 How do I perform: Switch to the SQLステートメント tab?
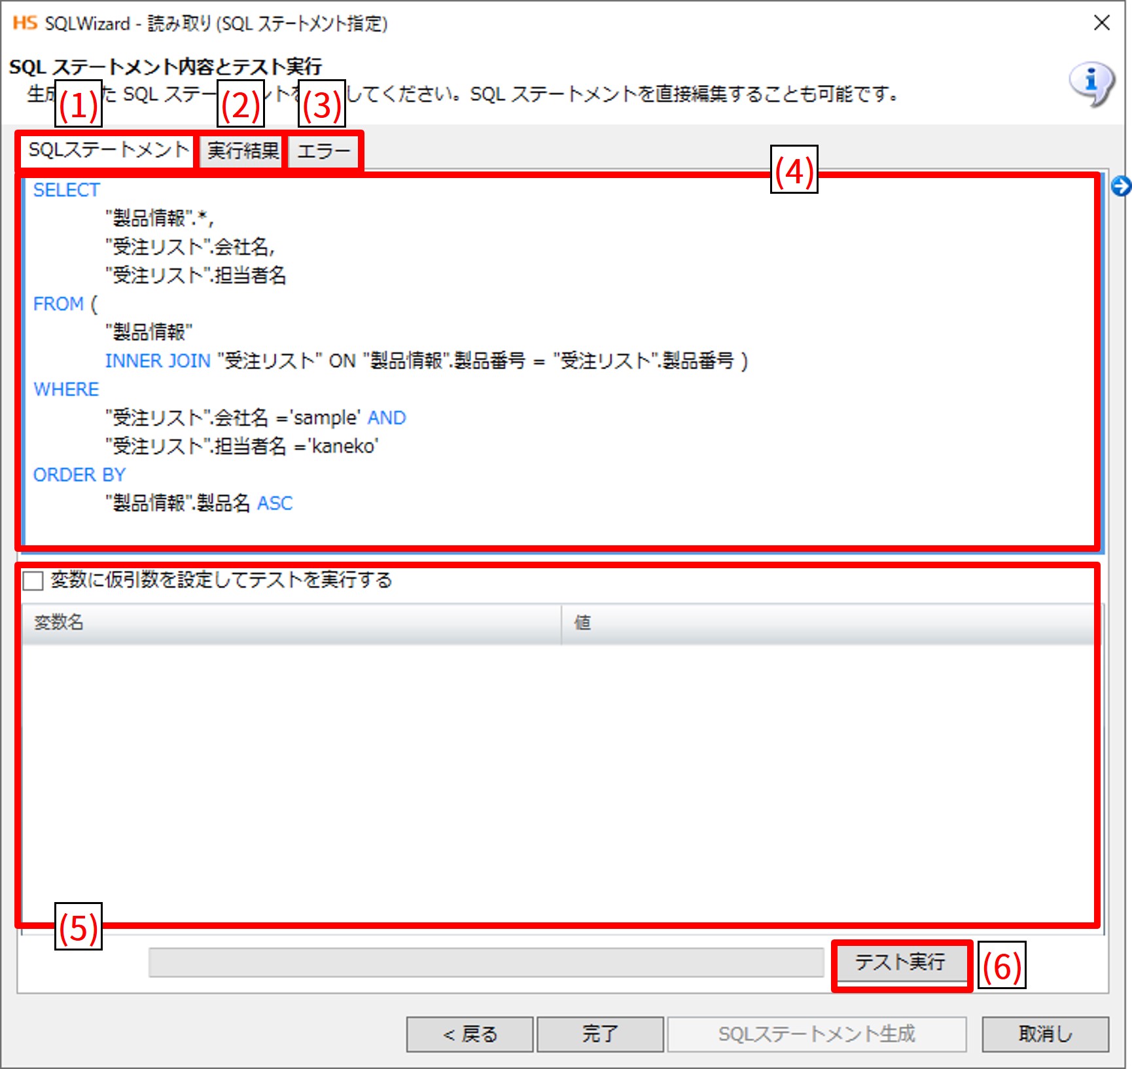(x=108, y=151)
